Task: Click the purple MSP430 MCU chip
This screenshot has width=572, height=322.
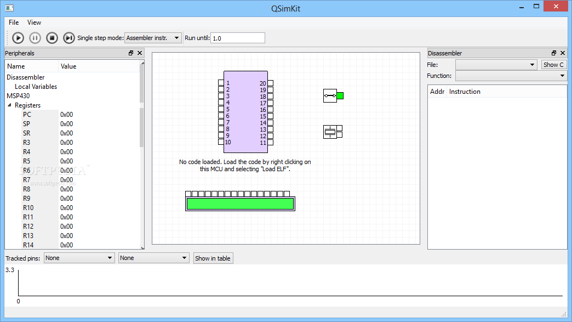Action: coord(245,112)
